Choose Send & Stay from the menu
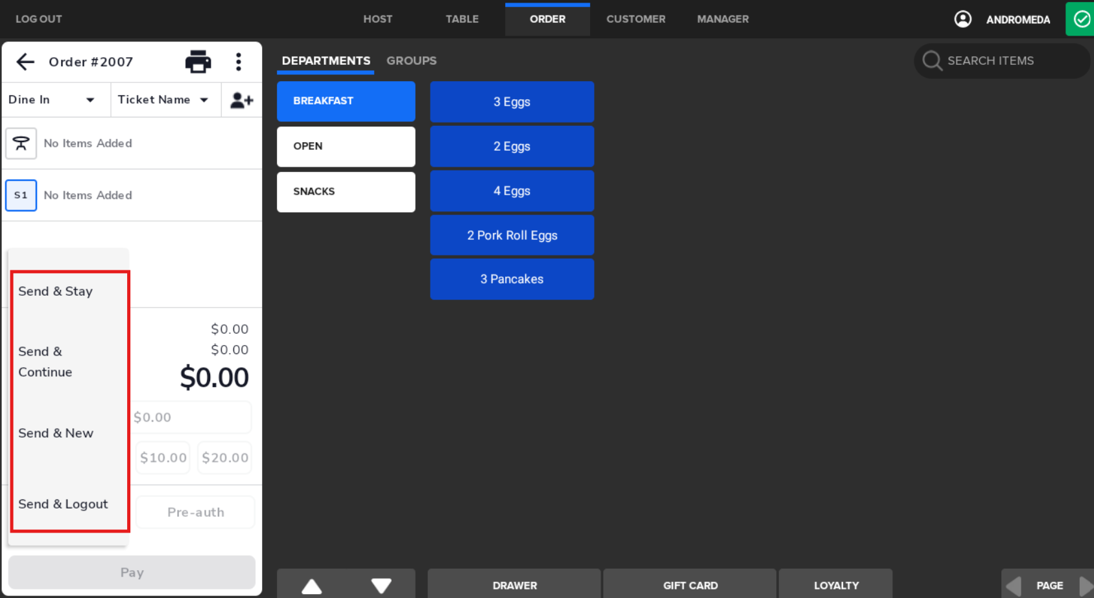This screenshot has height=598, width=1094. 56,291
